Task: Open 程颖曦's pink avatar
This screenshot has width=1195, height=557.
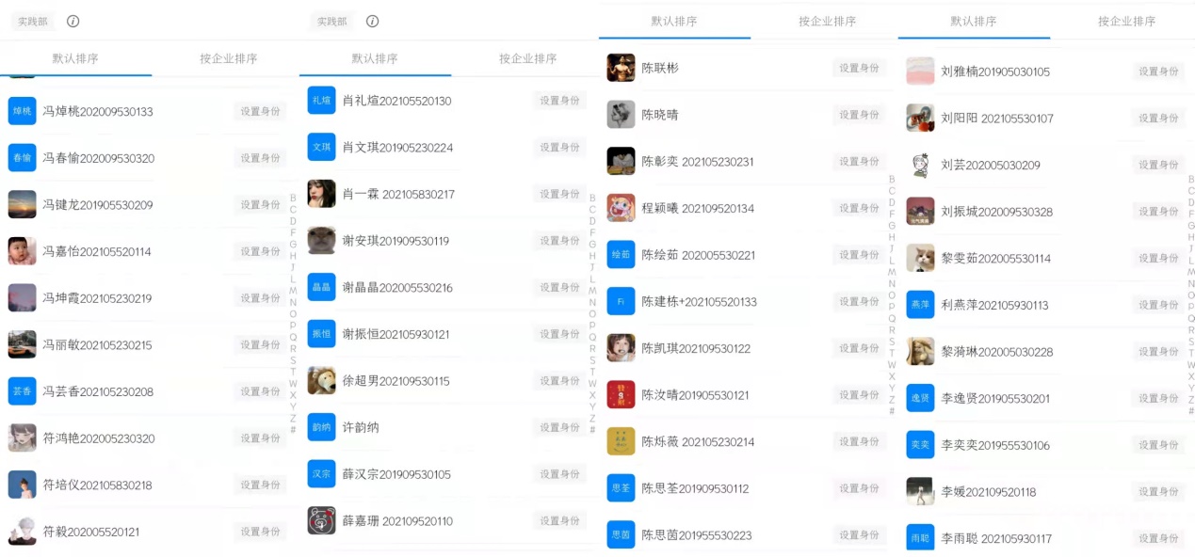Action: (x=621, y=208)
